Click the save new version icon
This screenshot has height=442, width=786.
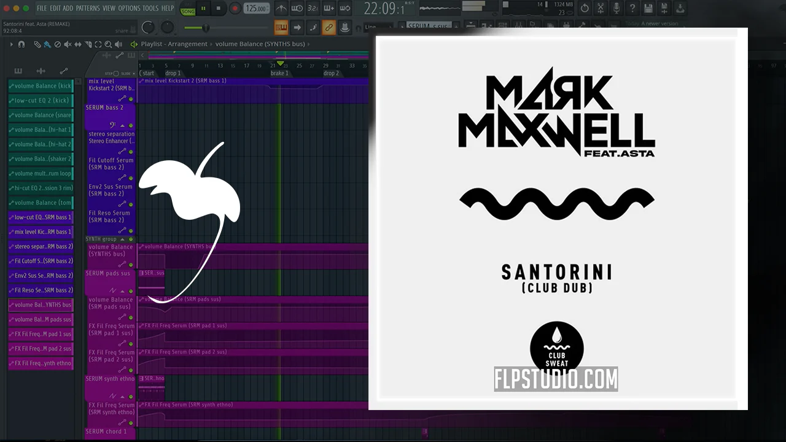664,9
